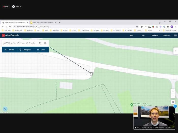Zoom out with the minus button
This screenshot has height=133, width=178.
pyautogui.click(x=173, y=96)
